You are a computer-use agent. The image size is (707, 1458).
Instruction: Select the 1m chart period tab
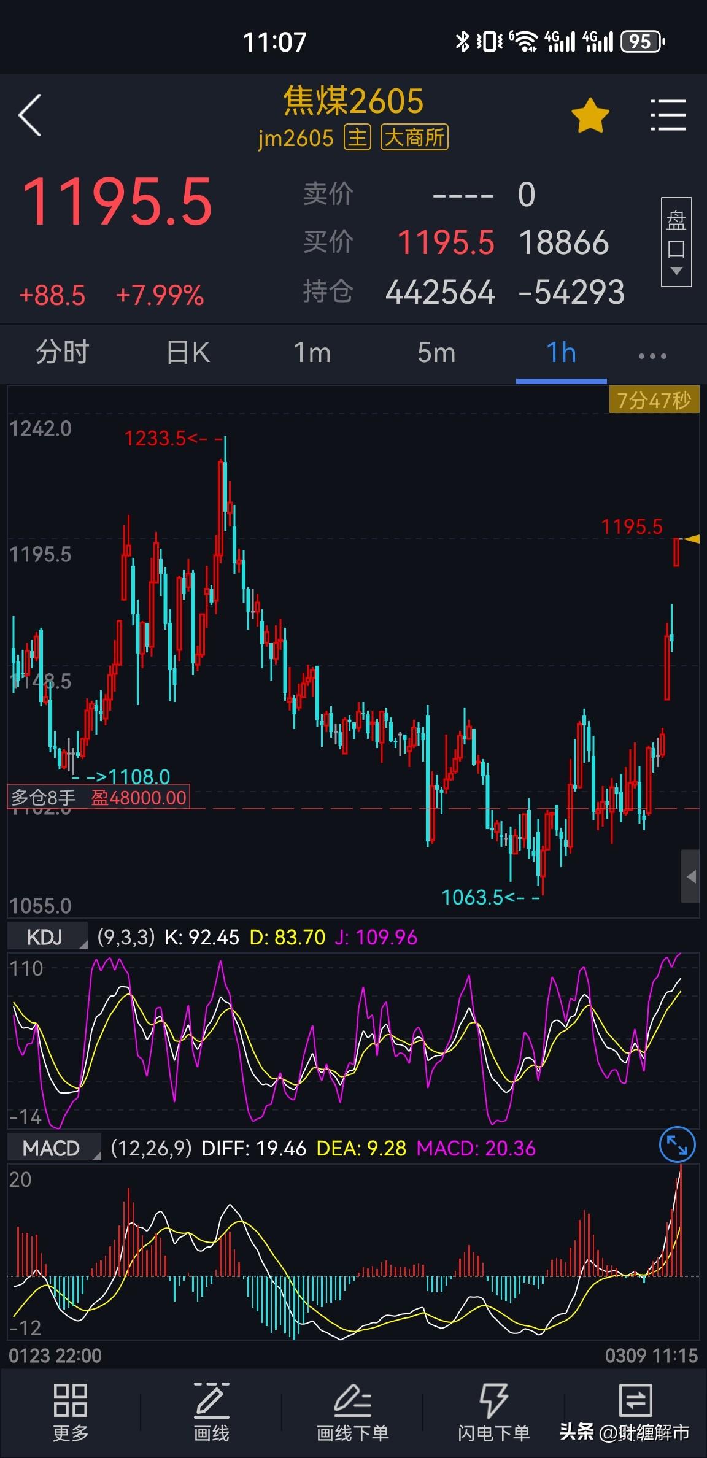point(312,353)
